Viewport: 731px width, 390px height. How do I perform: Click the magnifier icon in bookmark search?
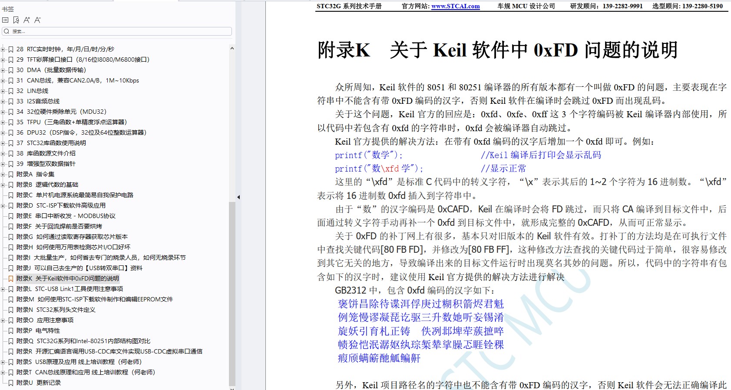(7, 31)
